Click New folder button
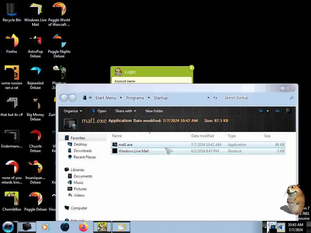This screenshot has width=311, height=233. [x=154, y=111]
